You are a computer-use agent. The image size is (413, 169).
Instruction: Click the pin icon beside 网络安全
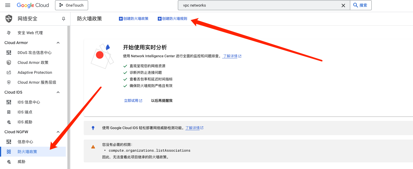click(x=64, y=19)
